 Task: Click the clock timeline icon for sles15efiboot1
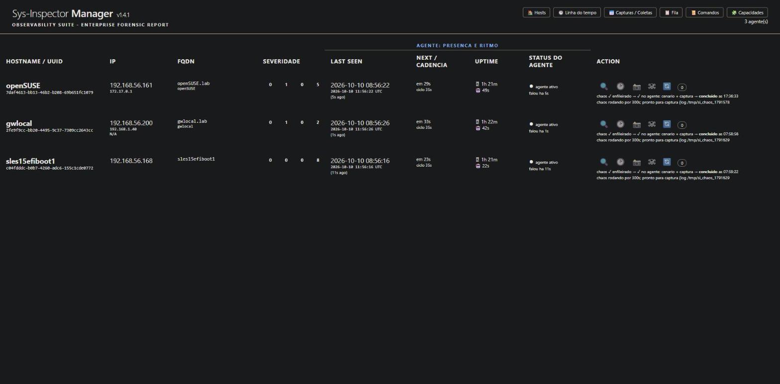click(x=620, y=162)
